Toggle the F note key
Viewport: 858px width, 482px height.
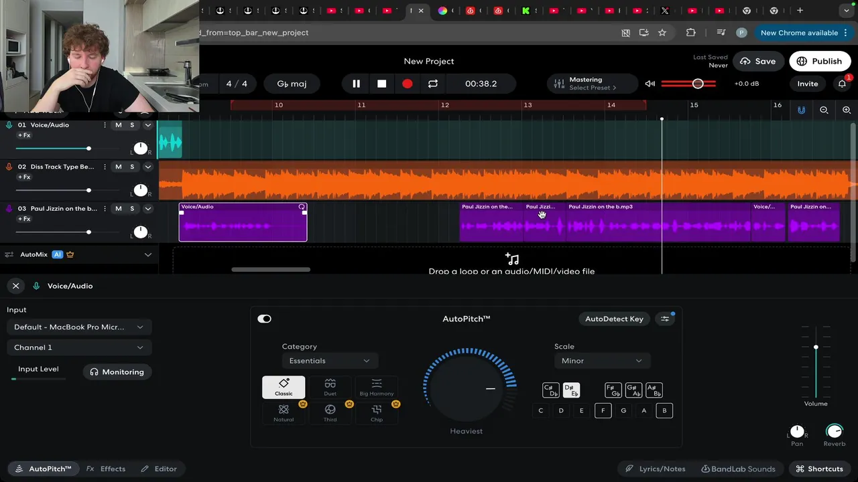[x=603, y=410]
